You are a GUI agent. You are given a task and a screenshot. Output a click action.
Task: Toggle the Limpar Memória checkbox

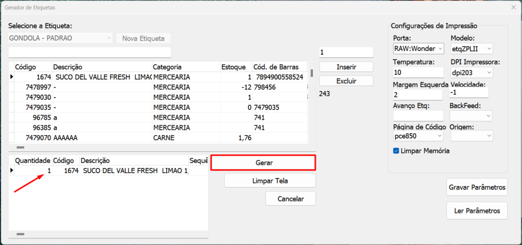coord(396,151)
